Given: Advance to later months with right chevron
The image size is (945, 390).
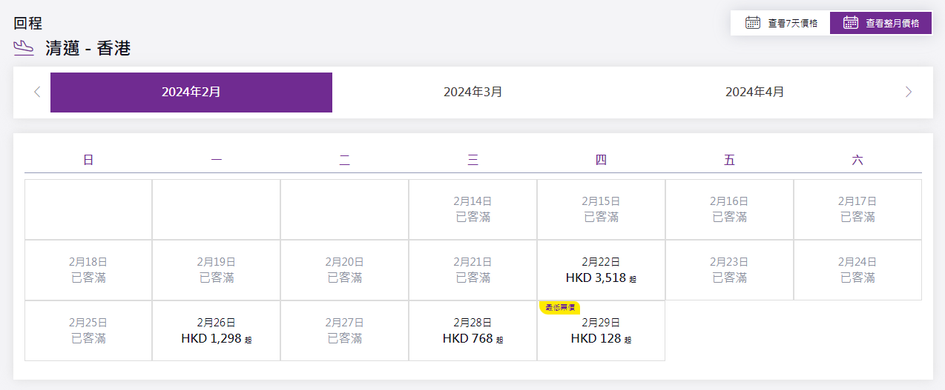Looking at the screenshot, I should point(909,93).
